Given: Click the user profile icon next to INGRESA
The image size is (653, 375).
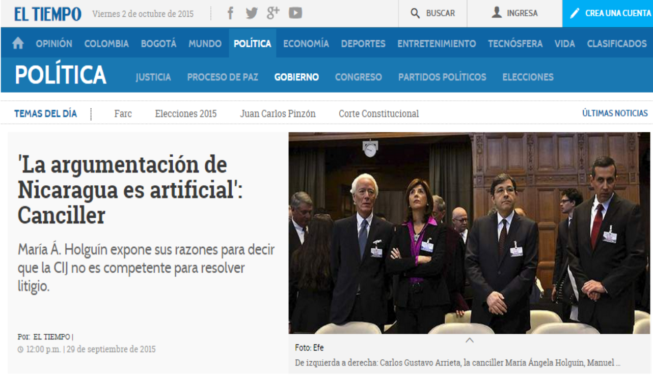Looking at the screenshot, I should click(497, 13).
